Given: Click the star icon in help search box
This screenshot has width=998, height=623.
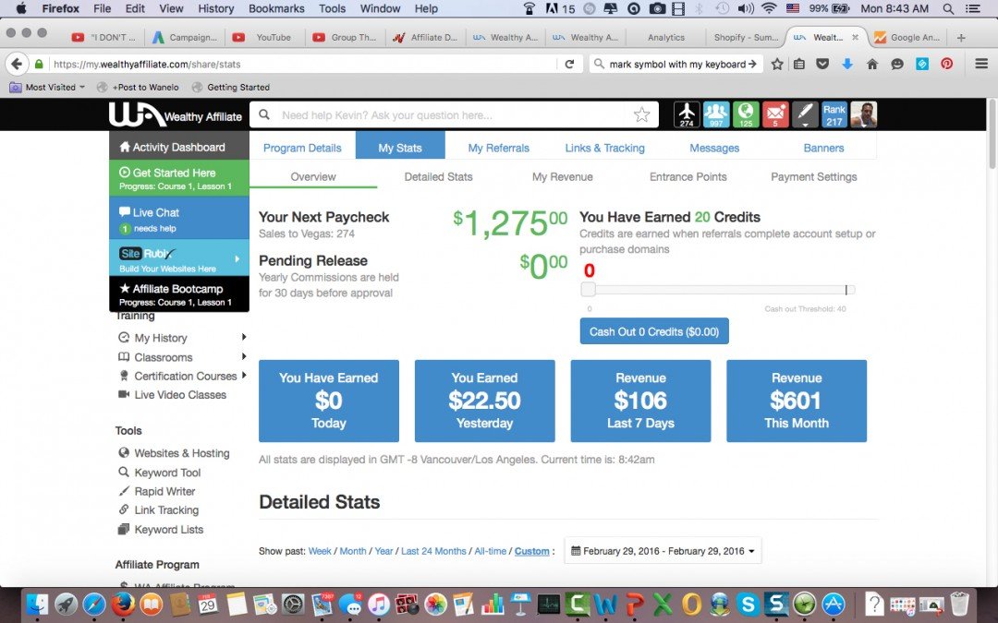Looking at the screenshot, I should 641,115.
